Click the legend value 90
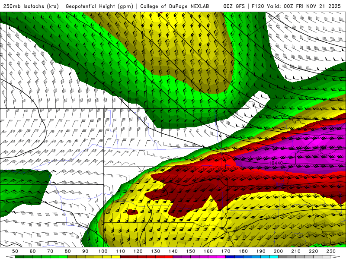This screenshot has width=346, height=259. click(x=85, y=251)
